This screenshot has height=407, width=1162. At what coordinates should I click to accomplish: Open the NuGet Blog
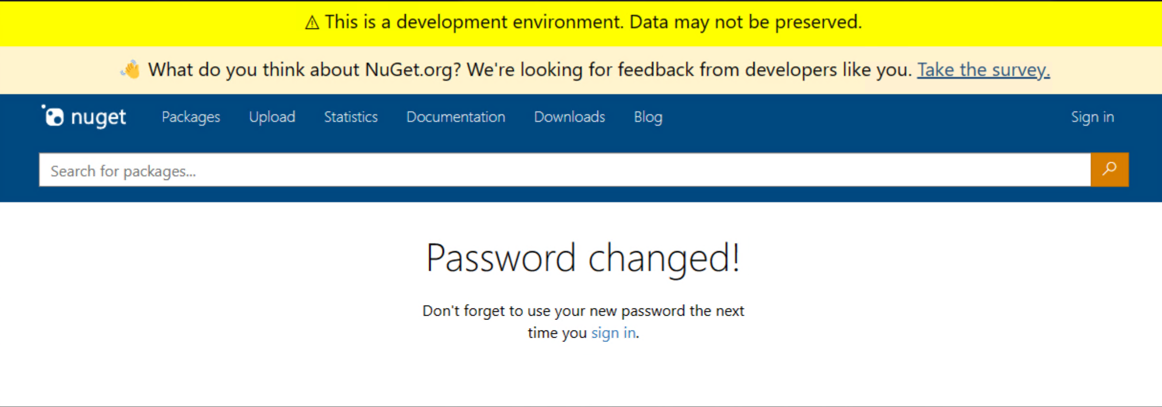pos(647,117)
